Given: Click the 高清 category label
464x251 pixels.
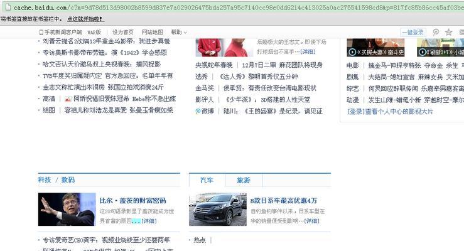Looking at the screenshot, I should (x=49, y=99).
